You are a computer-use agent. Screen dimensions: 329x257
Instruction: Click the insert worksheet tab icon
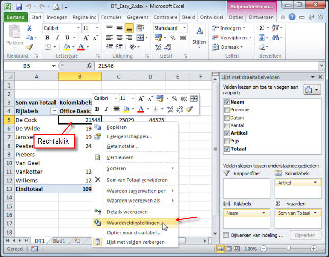click(77, 241)
